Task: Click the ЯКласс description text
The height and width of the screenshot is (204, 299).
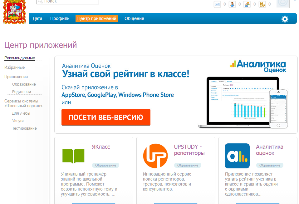Action: pyautogui.click(x=89, y=184)
